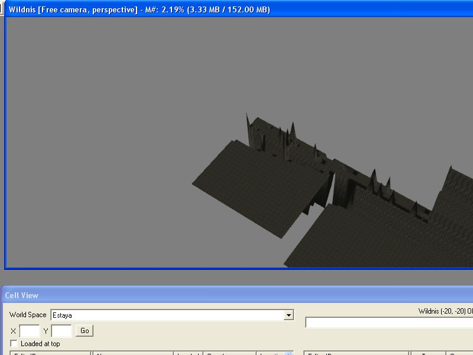Sort the cell list by the Editor ID column
Image resolution: width=473 pixels, height=355 pixels.
click(x=50, y=353)
